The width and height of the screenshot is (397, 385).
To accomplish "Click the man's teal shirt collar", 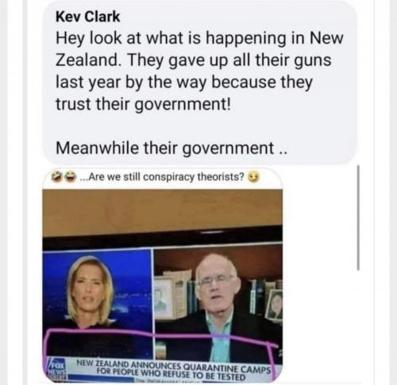I will (220, 320).
